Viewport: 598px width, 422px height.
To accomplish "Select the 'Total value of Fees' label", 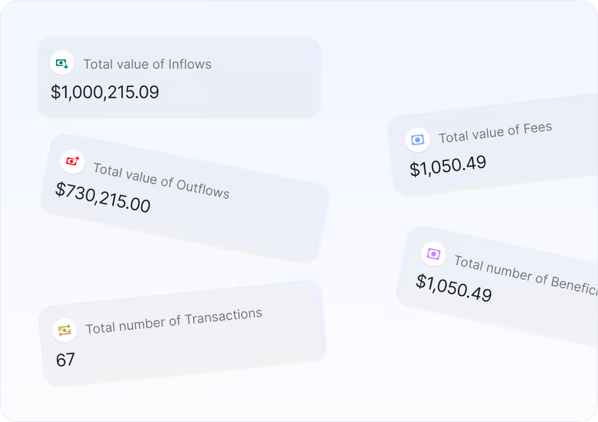I will click(x=495, y=132).
